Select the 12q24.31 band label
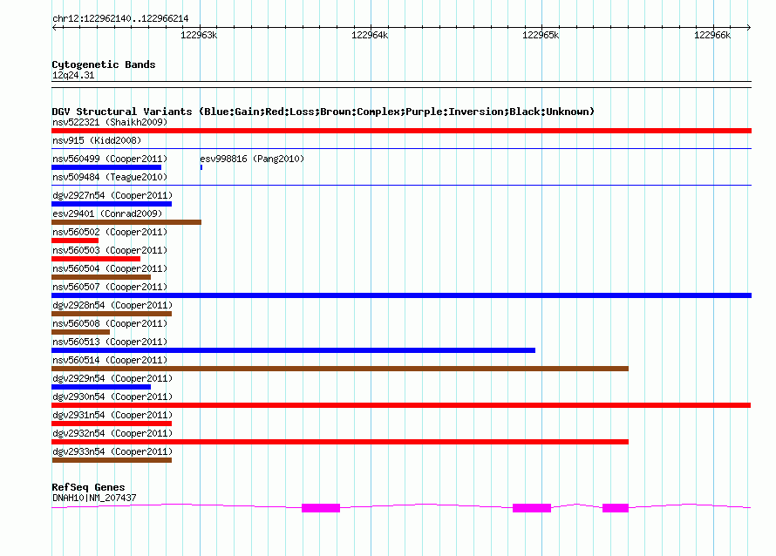The image size is (776, 556). pos(73,75)
